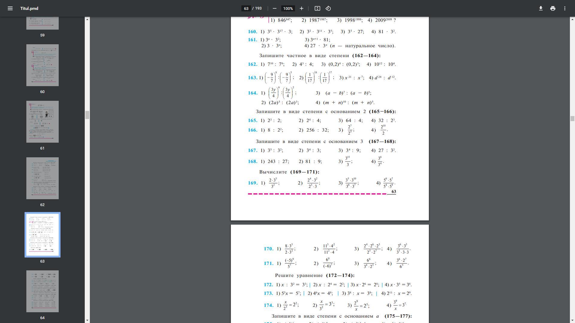Open page 60 thumbnail
Viewport: 575px width, 323px height.
42,65
